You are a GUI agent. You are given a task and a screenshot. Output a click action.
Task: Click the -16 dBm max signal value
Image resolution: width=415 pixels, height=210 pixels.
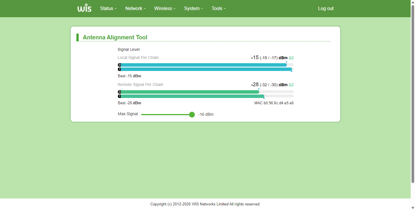pyautogui.click(x=206, y=115)
